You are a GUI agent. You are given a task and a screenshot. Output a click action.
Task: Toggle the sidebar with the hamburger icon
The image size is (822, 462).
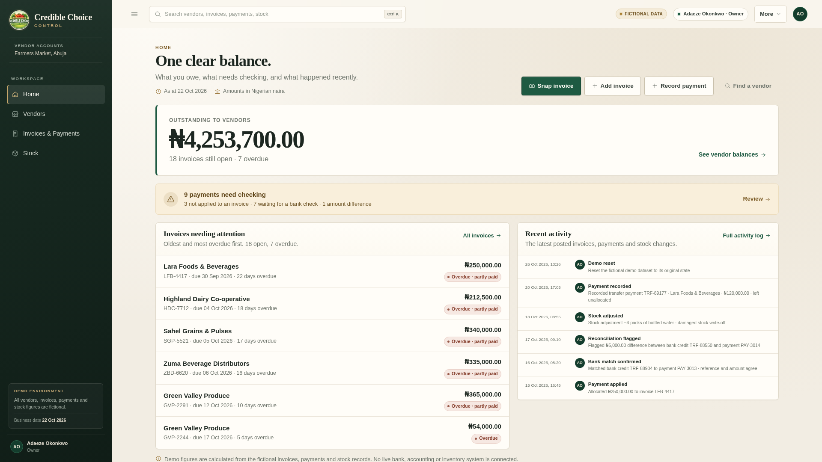134,14
